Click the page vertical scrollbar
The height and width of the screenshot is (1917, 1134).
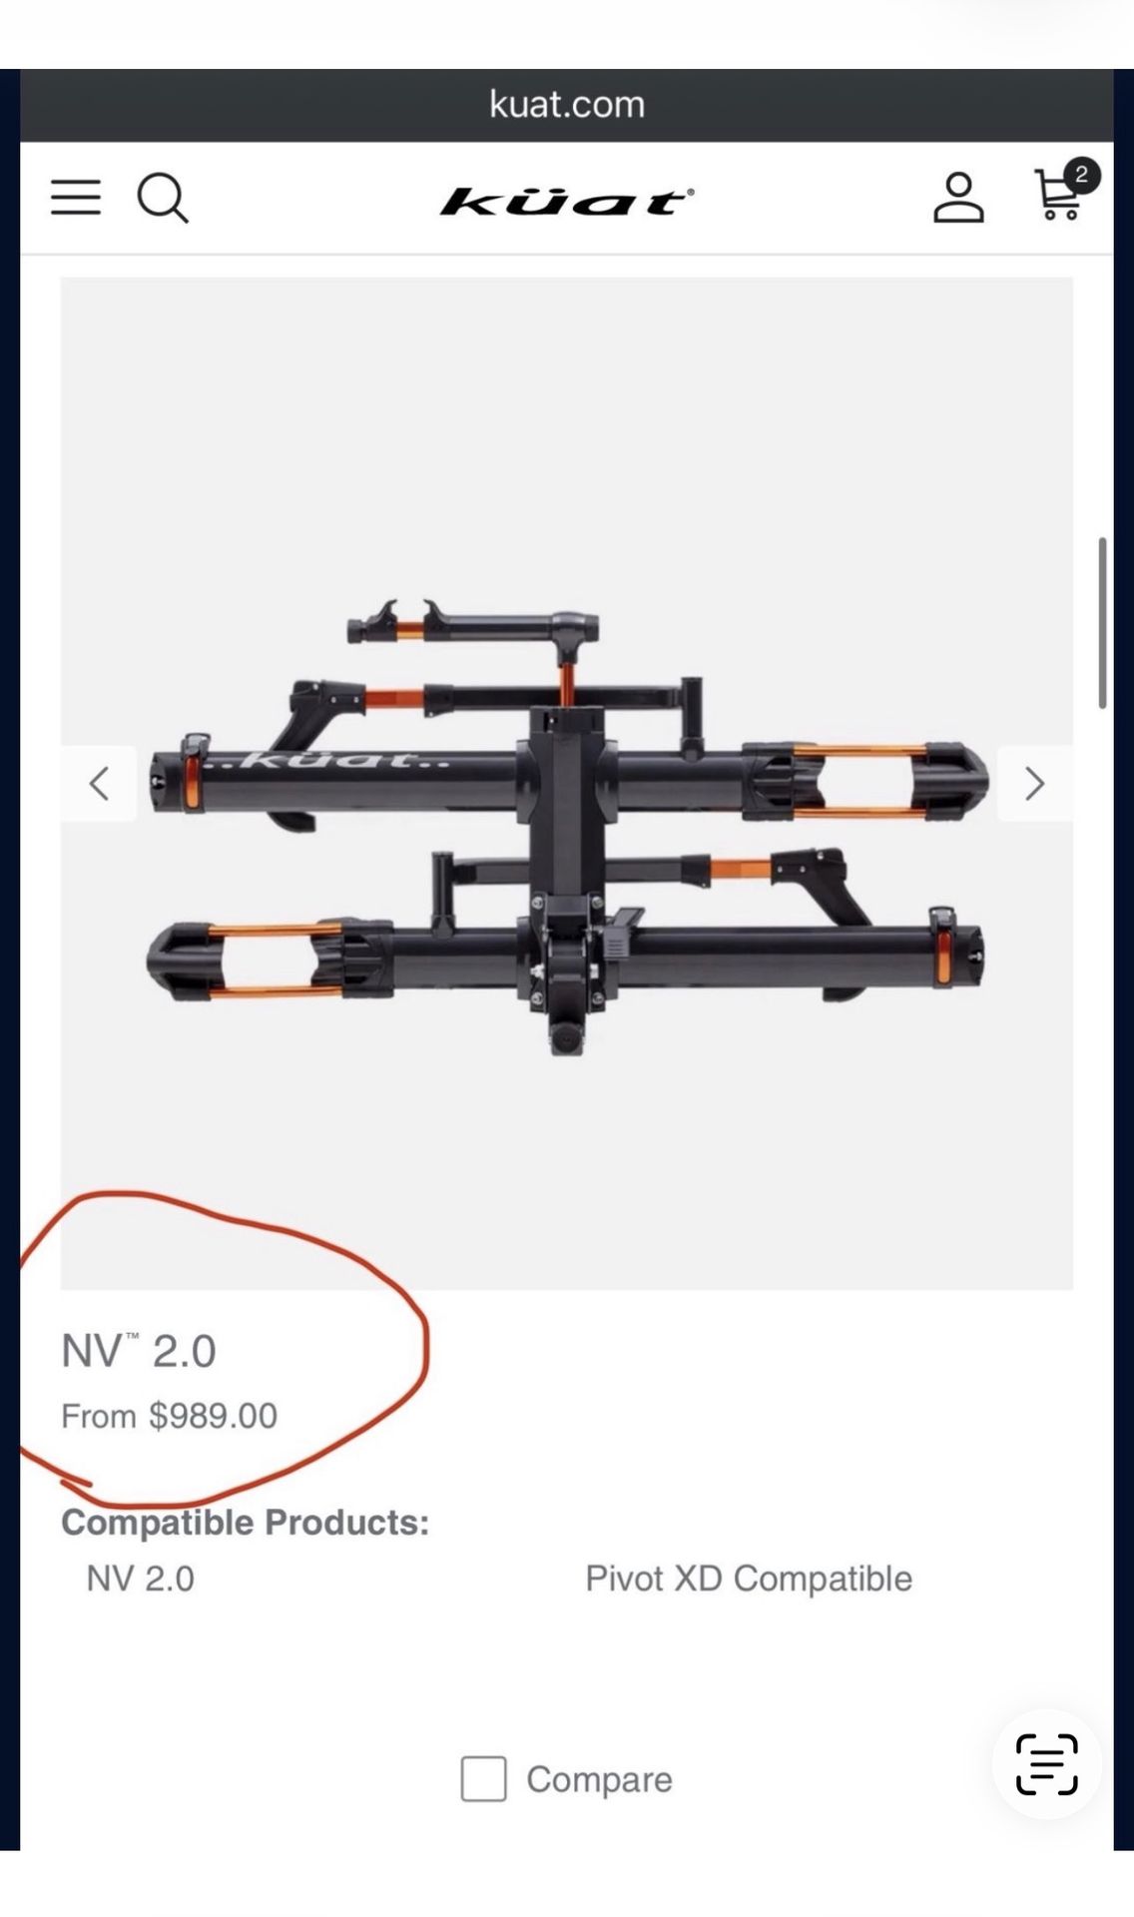click(x=1103, y=623)
